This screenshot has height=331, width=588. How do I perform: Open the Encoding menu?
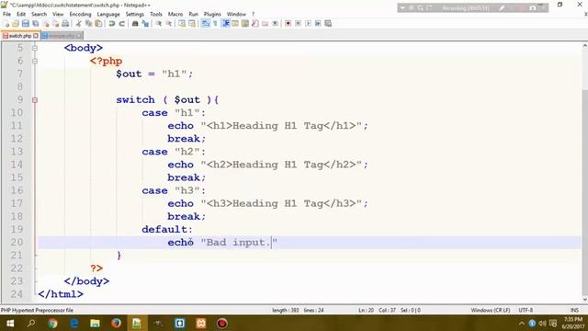(80, 14)
